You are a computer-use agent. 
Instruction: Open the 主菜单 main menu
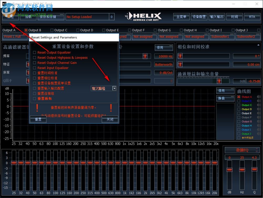pos(181,16)
